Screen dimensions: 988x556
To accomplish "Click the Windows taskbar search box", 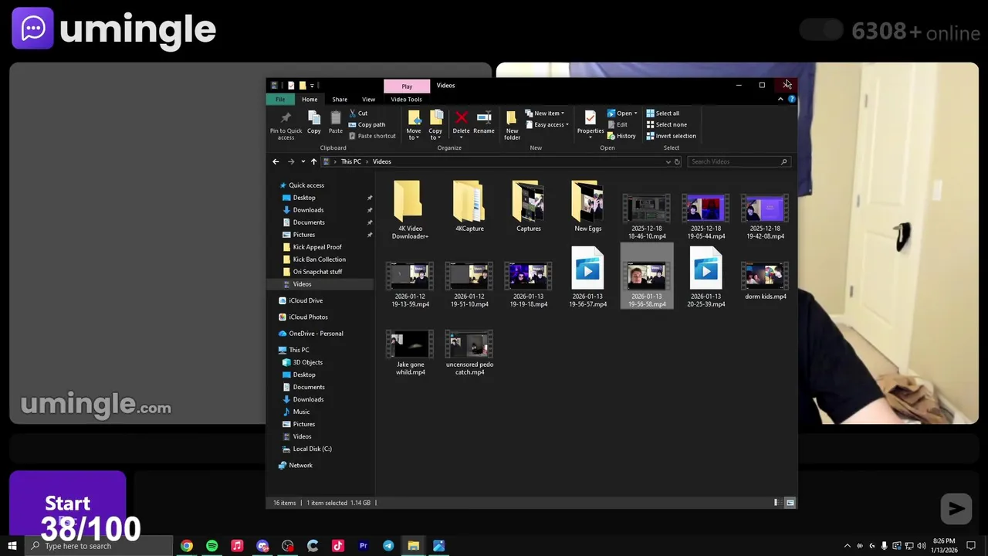I will pyautogui.click(x=99, y=546).
